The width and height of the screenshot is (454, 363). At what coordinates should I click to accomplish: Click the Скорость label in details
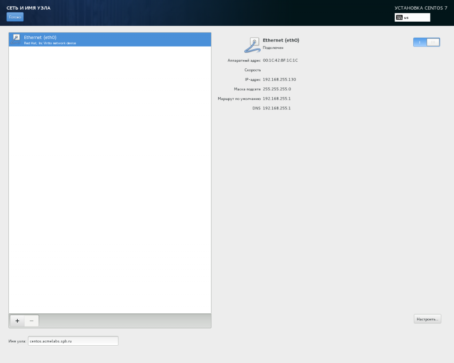[252, 70]
